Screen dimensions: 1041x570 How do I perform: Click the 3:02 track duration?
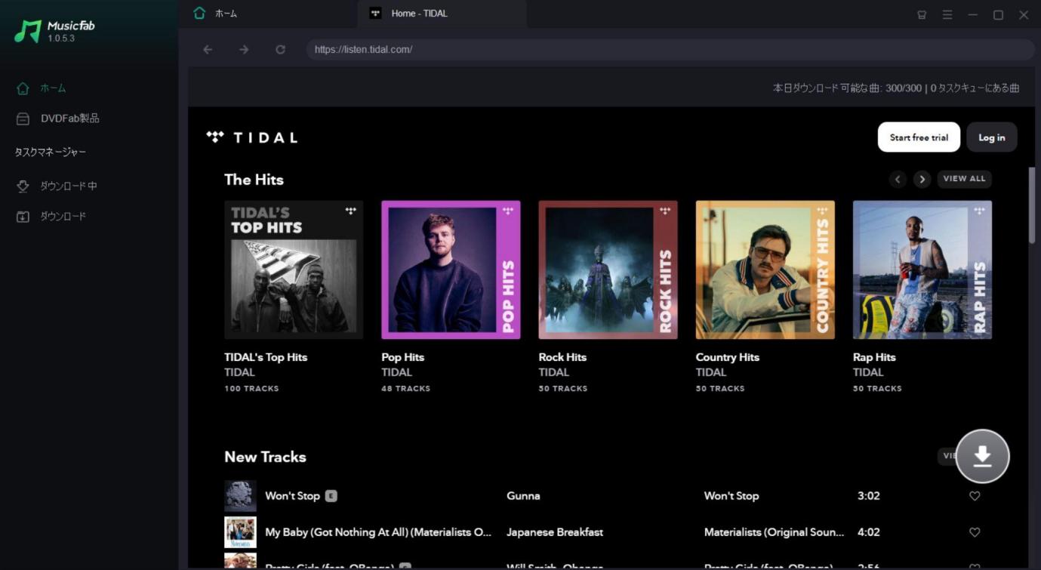(869, 496)
